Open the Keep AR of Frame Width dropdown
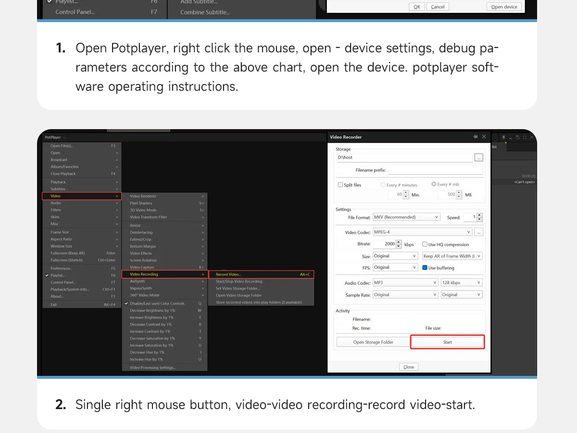The width and height of the screenshot is (577, 433). point(452,256)
